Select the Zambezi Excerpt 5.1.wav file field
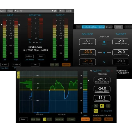This screenshot has height=132, width=132. click(x=97, y=27)
